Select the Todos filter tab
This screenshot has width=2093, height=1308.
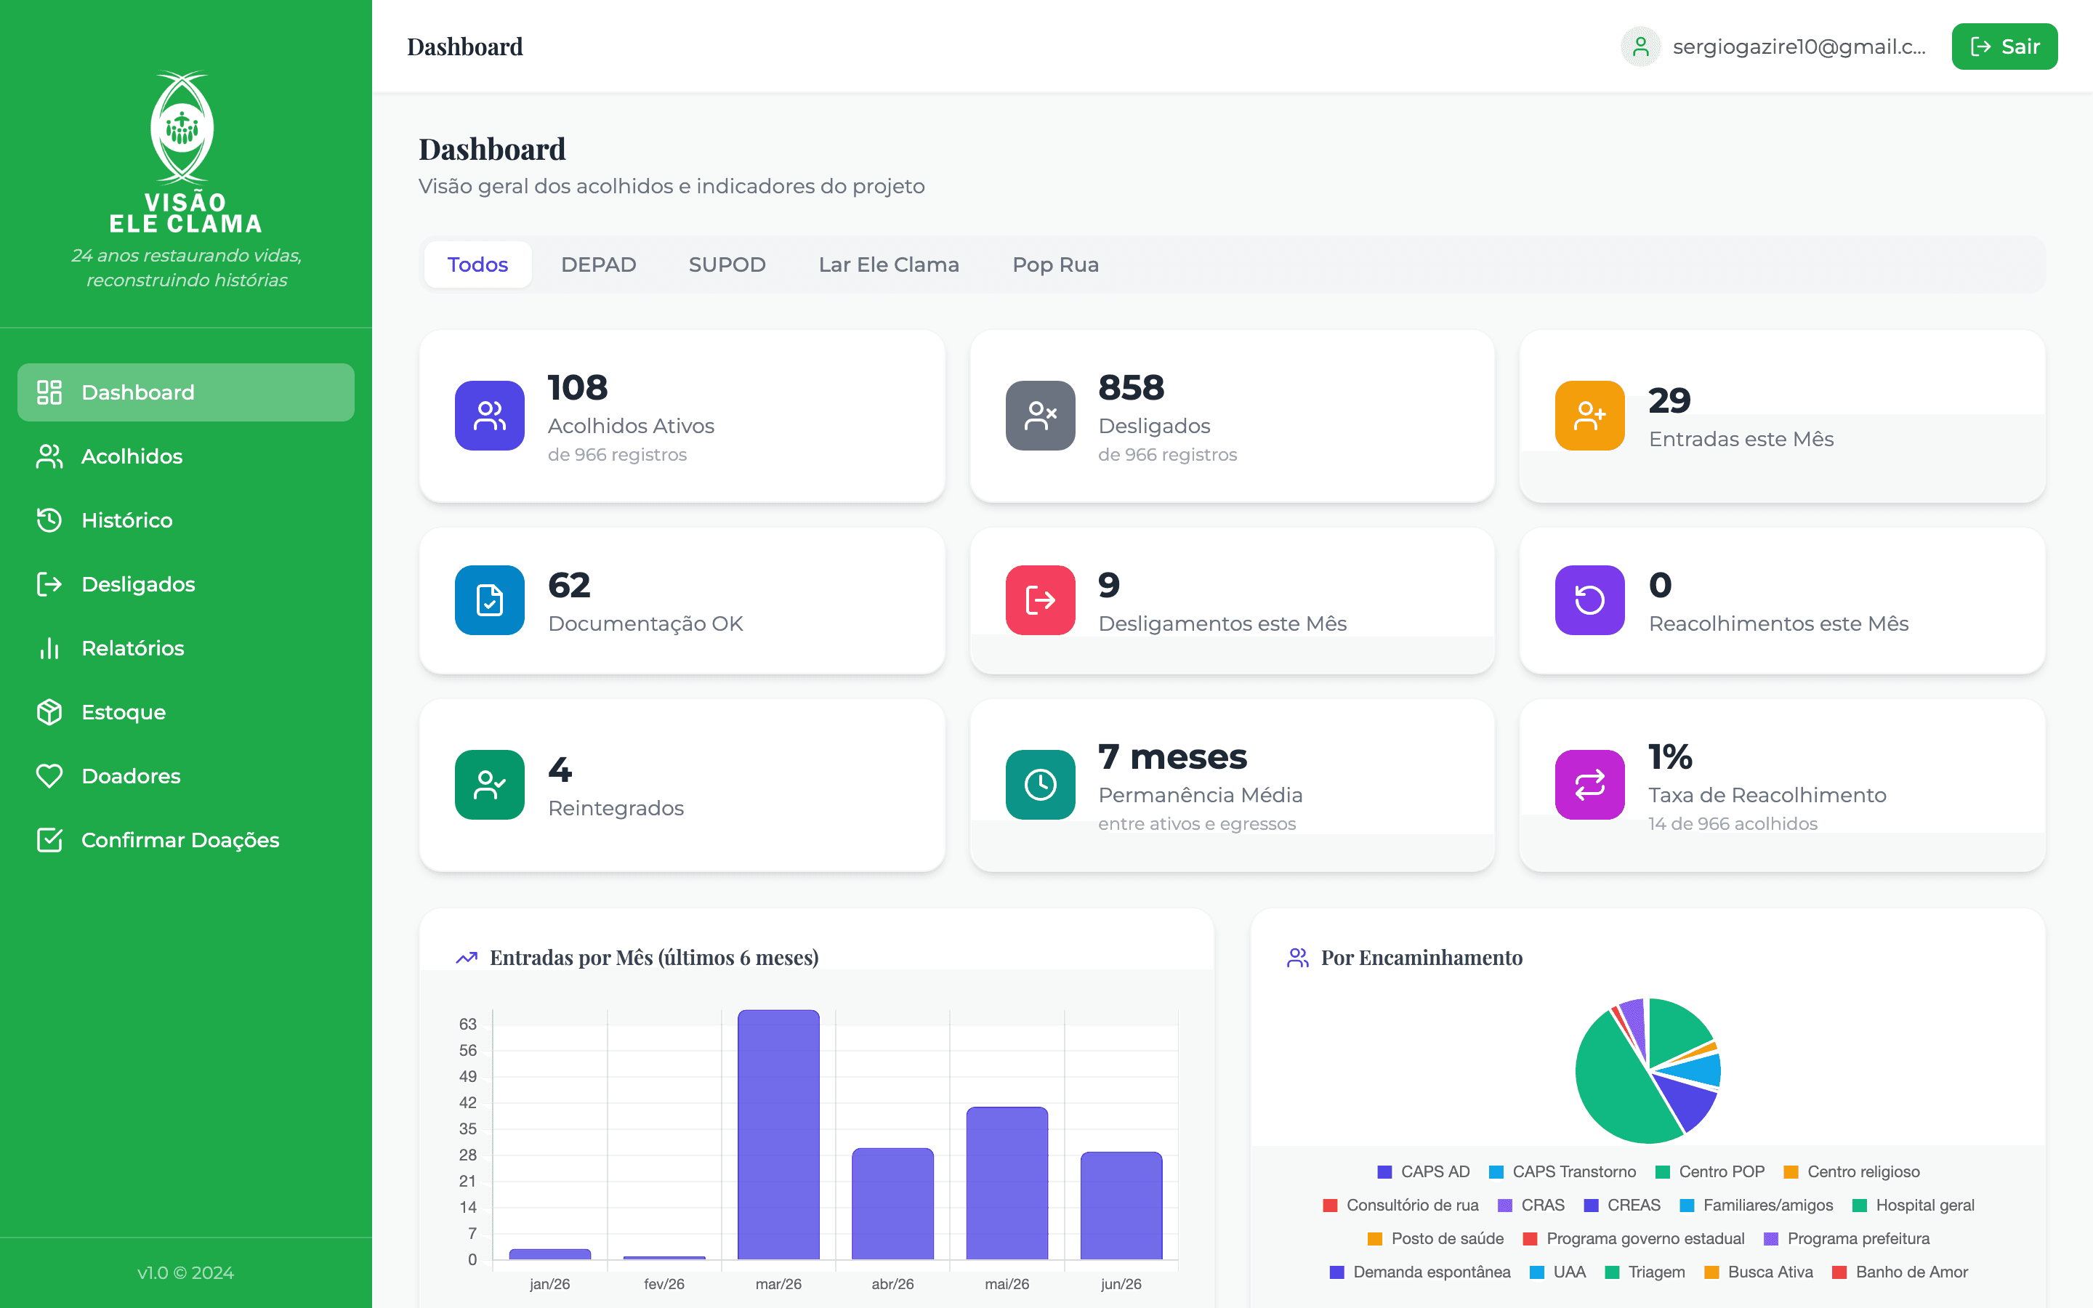[x=477, y=265]
